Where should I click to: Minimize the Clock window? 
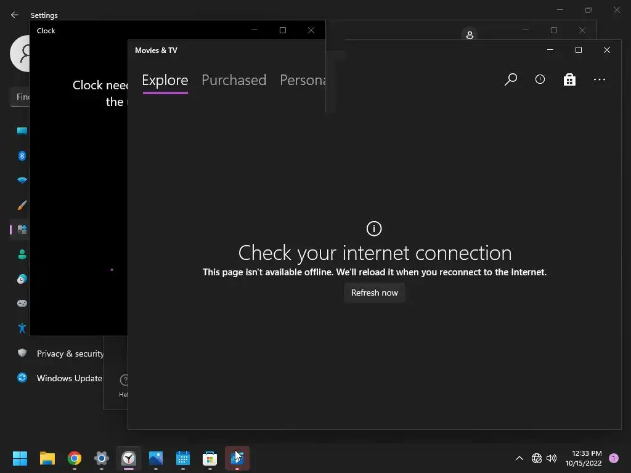coord(254,30)
